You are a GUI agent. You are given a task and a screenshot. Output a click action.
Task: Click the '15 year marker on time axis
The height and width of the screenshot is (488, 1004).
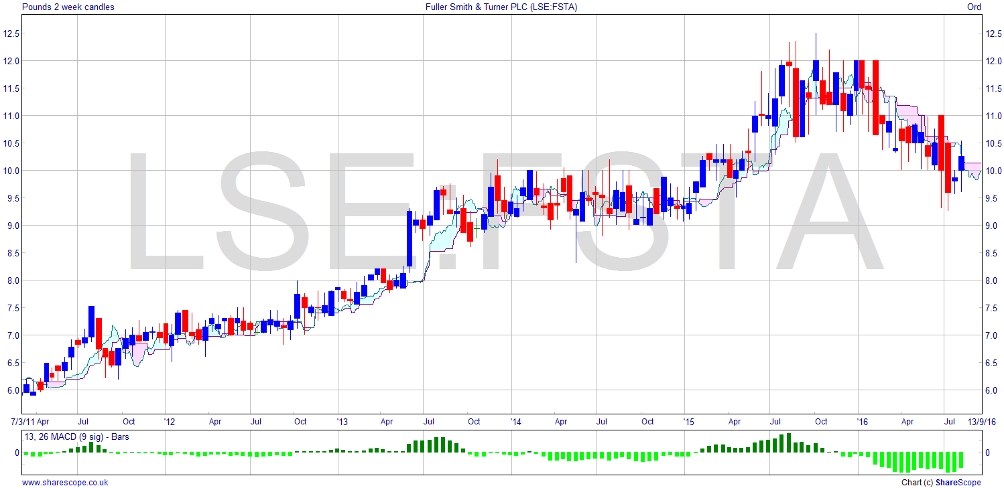tap(688, 422)
